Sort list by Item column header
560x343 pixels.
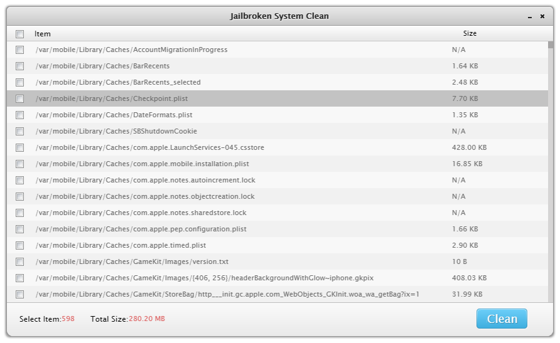[x=43, y=33]
